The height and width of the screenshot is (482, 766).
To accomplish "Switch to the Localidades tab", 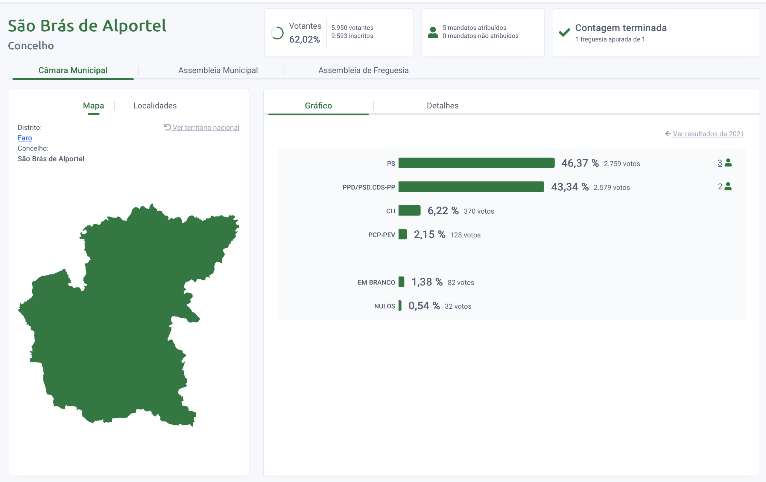I will coord(155,105).
